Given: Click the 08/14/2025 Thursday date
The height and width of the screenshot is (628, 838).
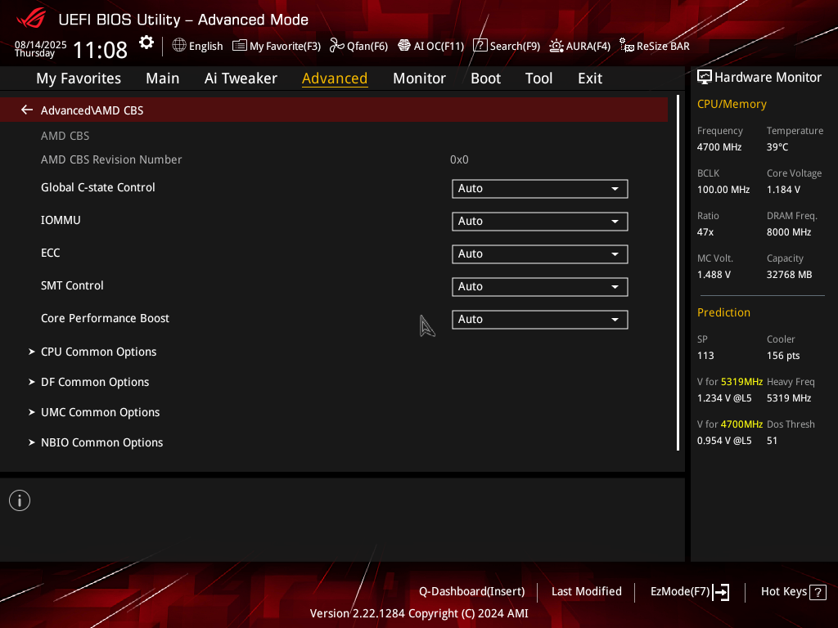Looking at the screenshot, I should pos(41,48).
